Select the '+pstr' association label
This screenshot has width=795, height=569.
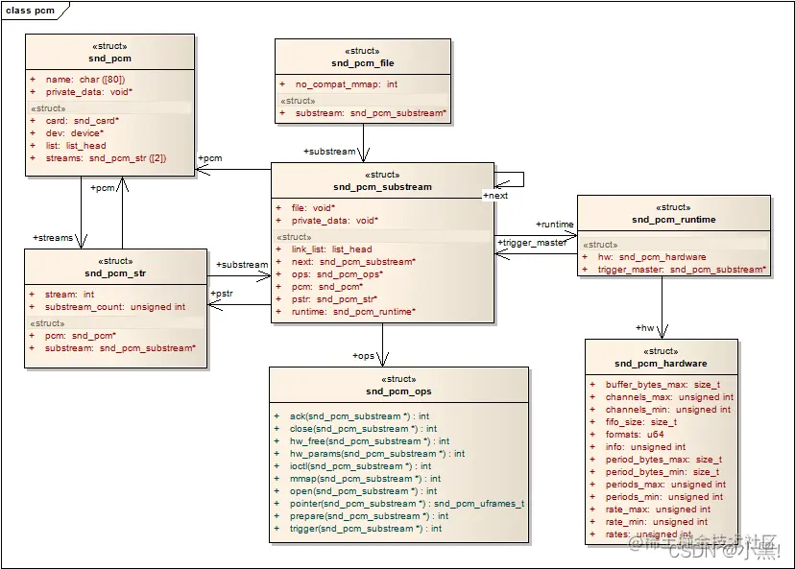point(222,294)
